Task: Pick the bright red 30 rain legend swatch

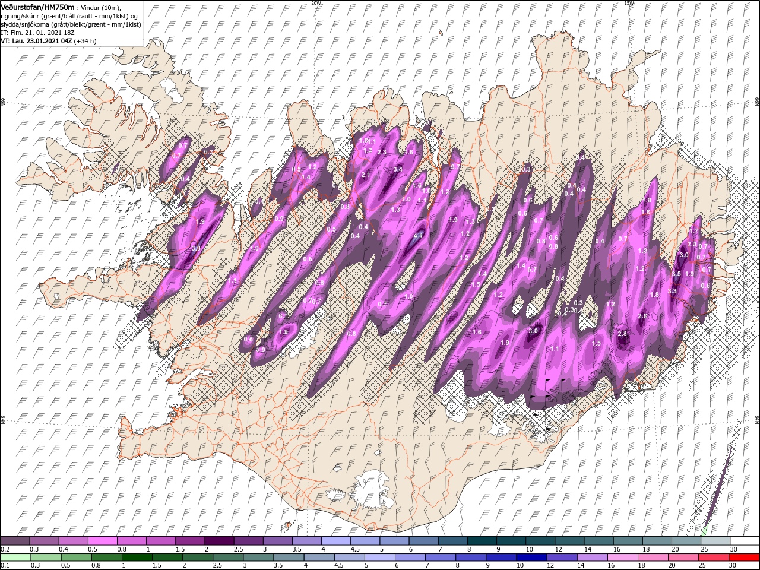Action: tap(743, 558)
